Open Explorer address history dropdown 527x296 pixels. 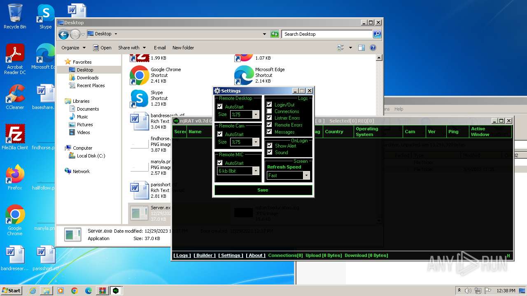(264, 34)
